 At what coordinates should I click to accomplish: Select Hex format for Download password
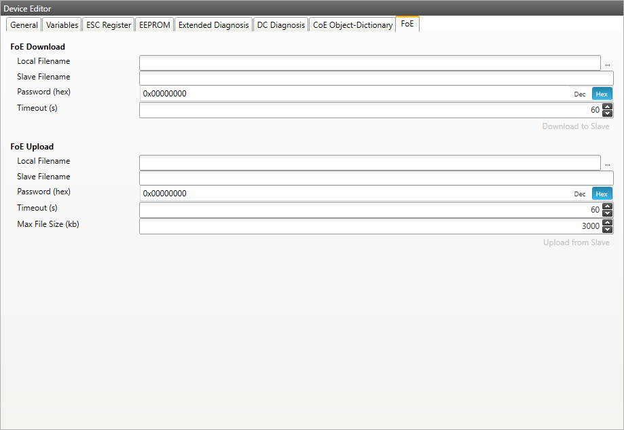602,94
